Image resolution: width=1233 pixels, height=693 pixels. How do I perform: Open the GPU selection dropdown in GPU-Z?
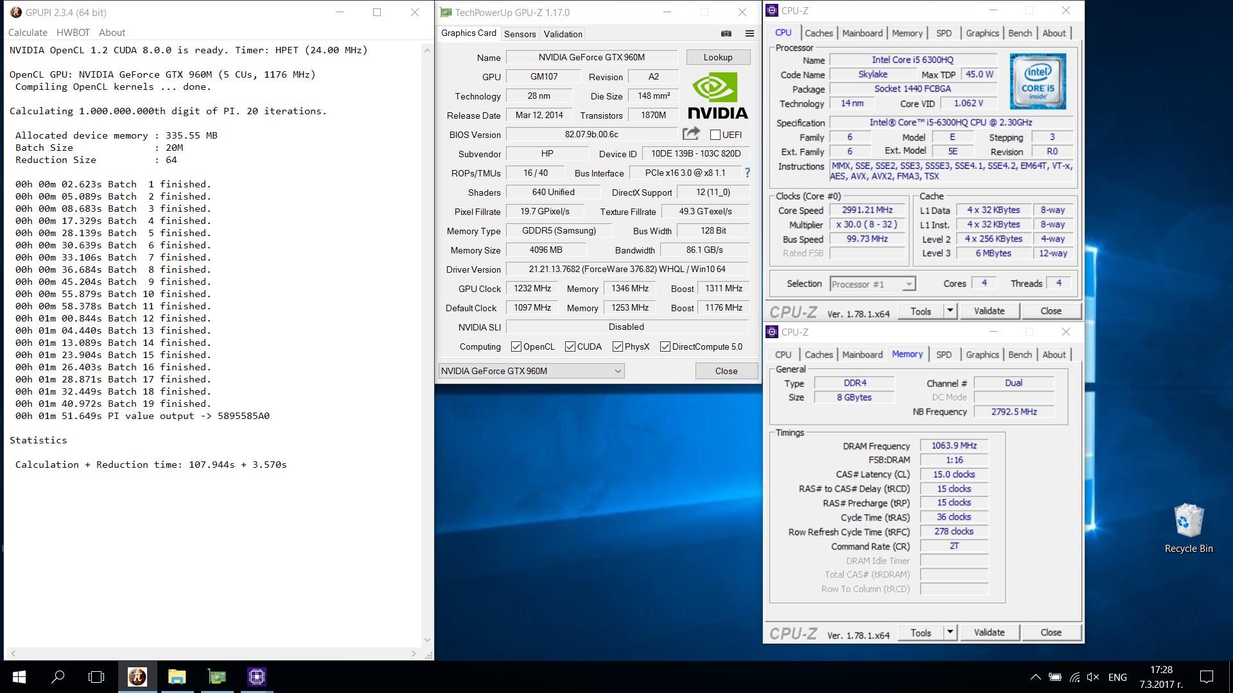(x=531, y=371)
